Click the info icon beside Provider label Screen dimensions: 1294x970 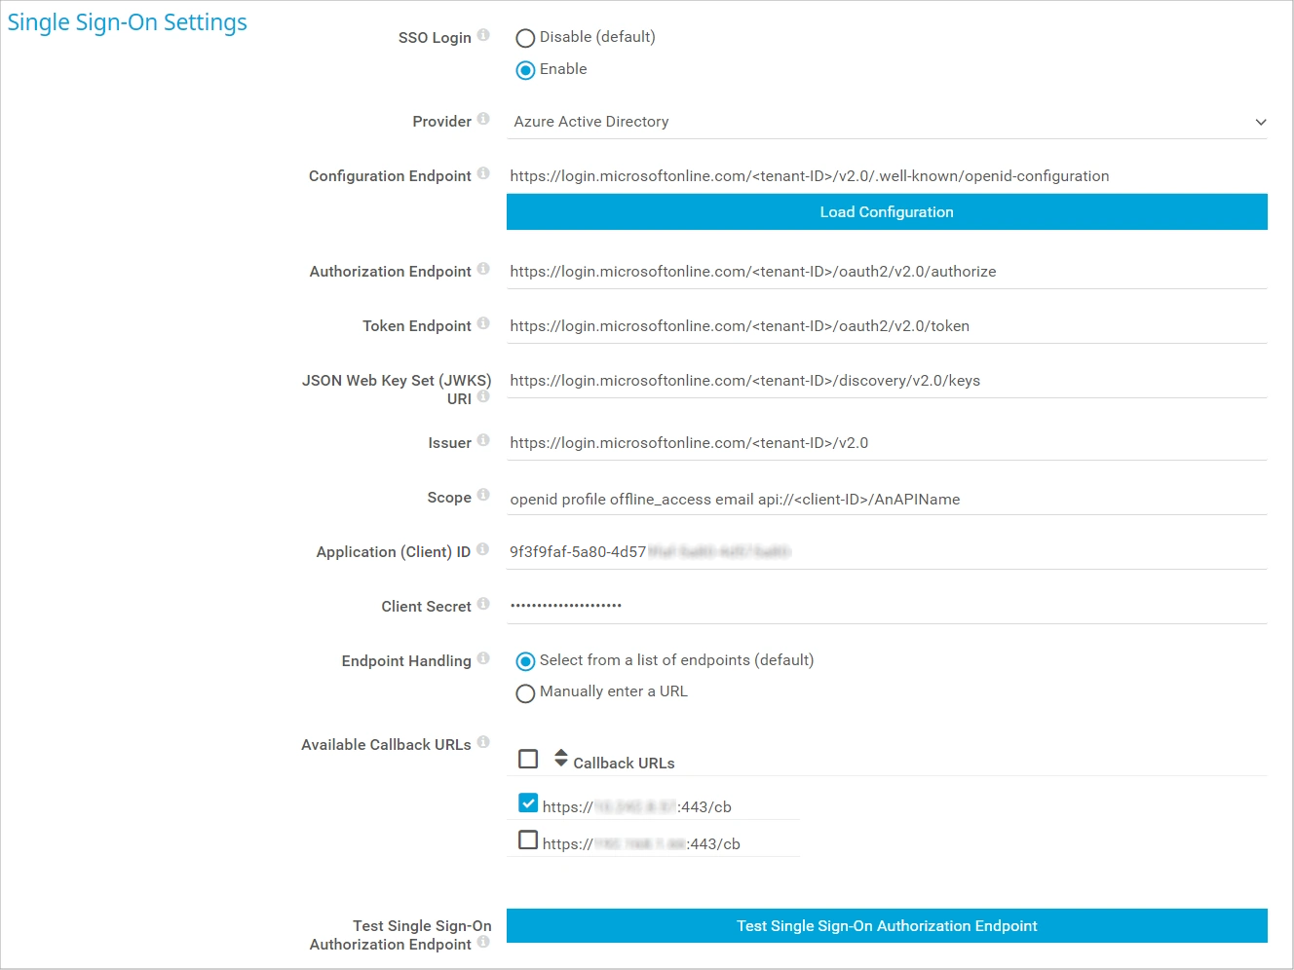483,120
